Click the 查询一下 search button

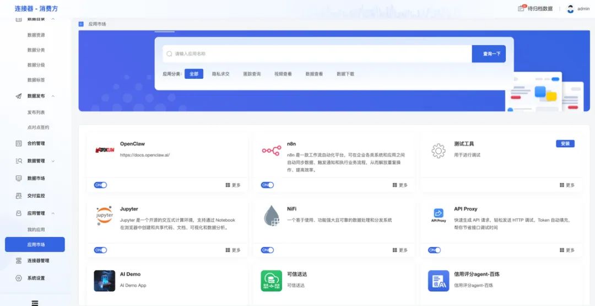[489, 54]
